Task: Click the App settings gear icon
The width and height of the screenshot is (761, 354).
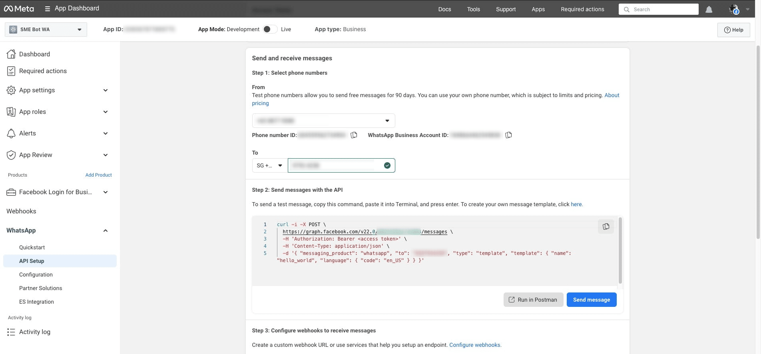Action: [x=11, y=90]
